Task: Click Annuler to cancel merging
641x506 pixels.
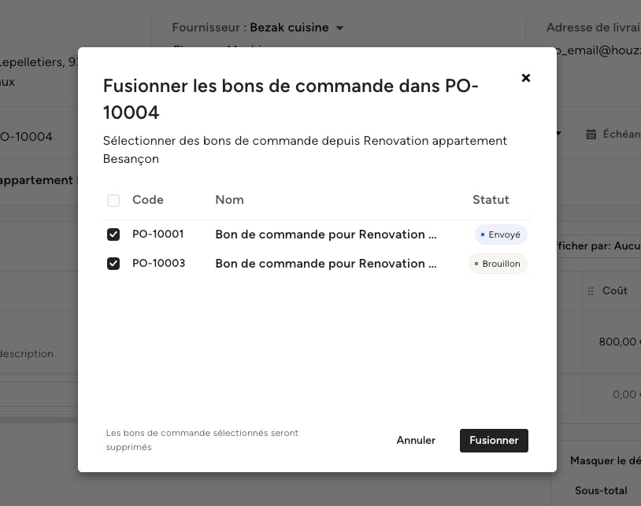Action: [x=416, y=440]
